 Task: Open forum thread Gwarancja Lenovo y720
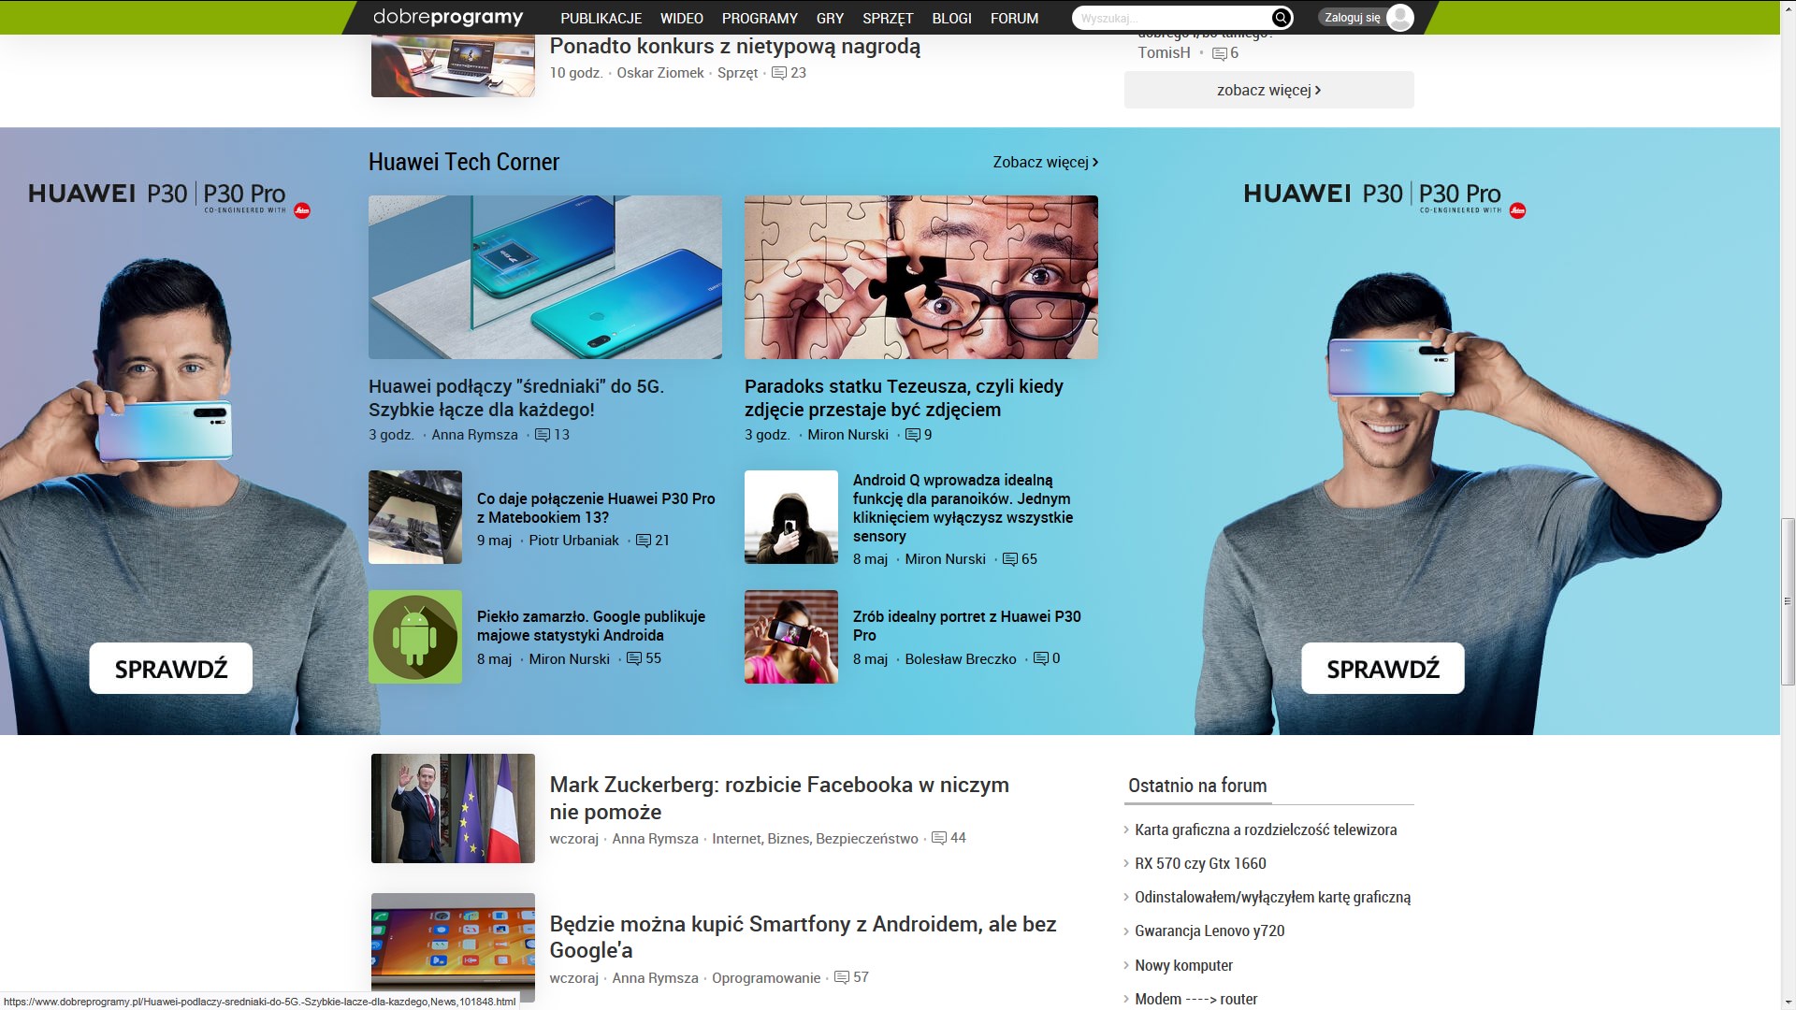(x=1209, y=931)
